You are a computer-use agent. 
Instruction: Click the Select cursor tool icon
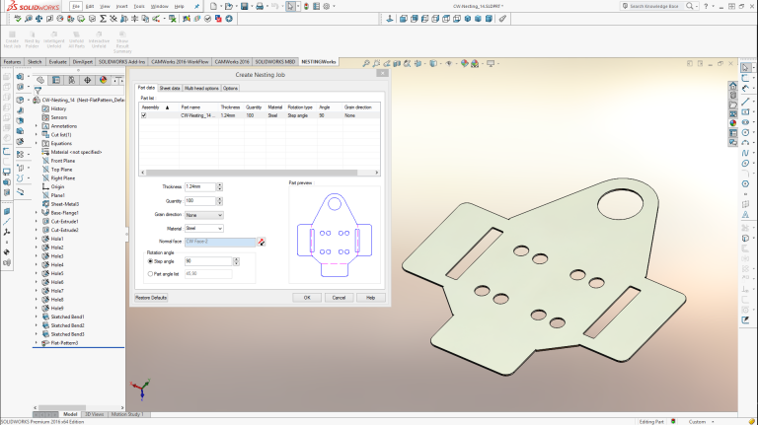point(290,6)
